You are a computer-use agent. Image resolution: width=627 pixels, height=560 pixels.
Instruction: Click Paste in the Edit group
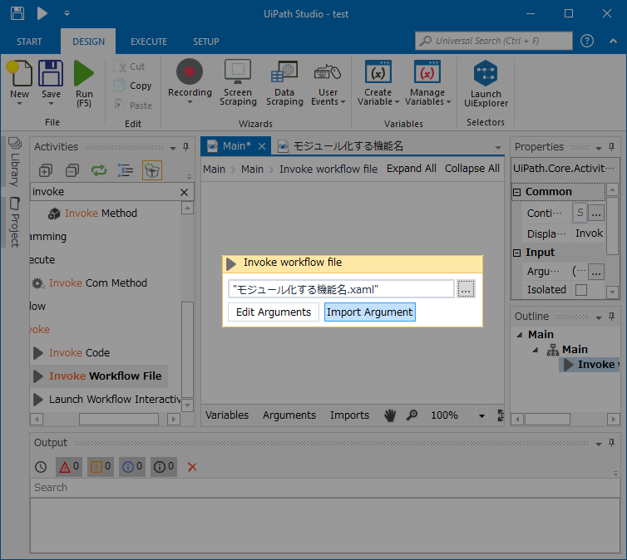click(x=133, y=105)
